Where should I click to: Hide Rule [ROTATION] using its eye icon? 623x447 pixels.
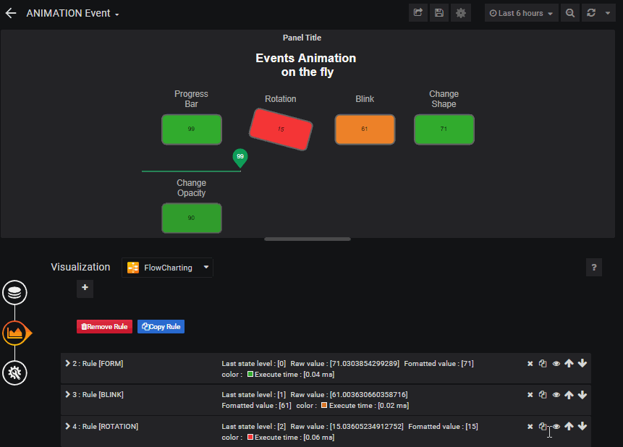556,426
